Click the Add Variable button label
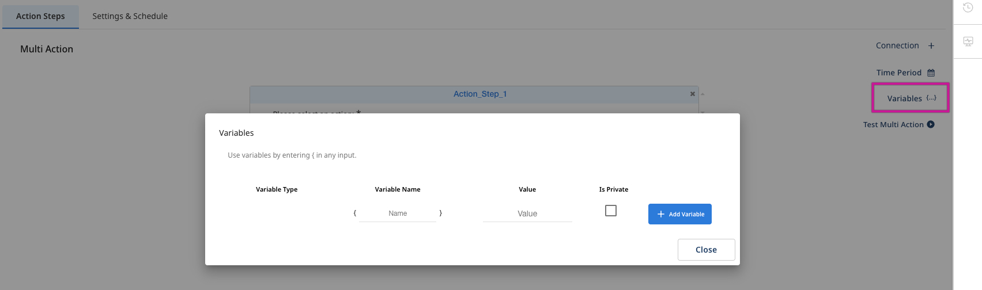 tap(686, 215)
